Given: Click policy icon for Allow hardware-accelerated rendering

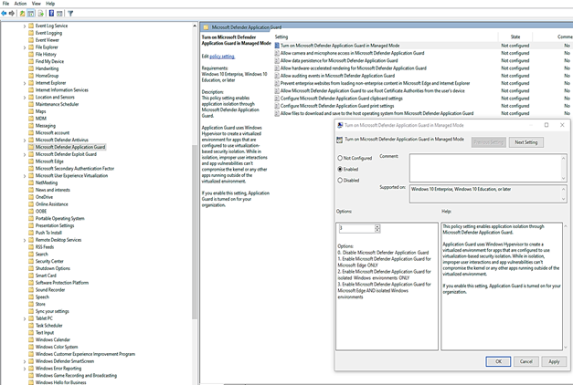Looking at the screenshot, I should pos(277,68).
